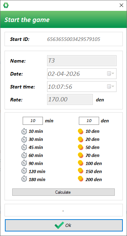Viewport: 127px width, 236px height.
Task: Pick the 180 min preset label
Action: (x=37, y=180)
